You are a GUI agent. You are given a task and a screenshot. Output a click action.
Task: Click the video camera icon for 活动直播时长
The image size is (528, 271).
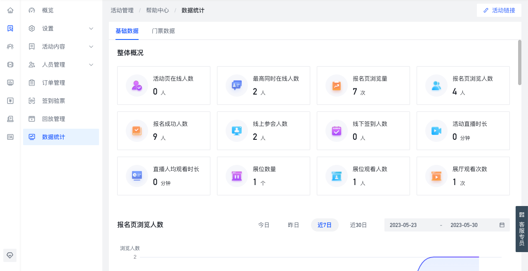436,131
